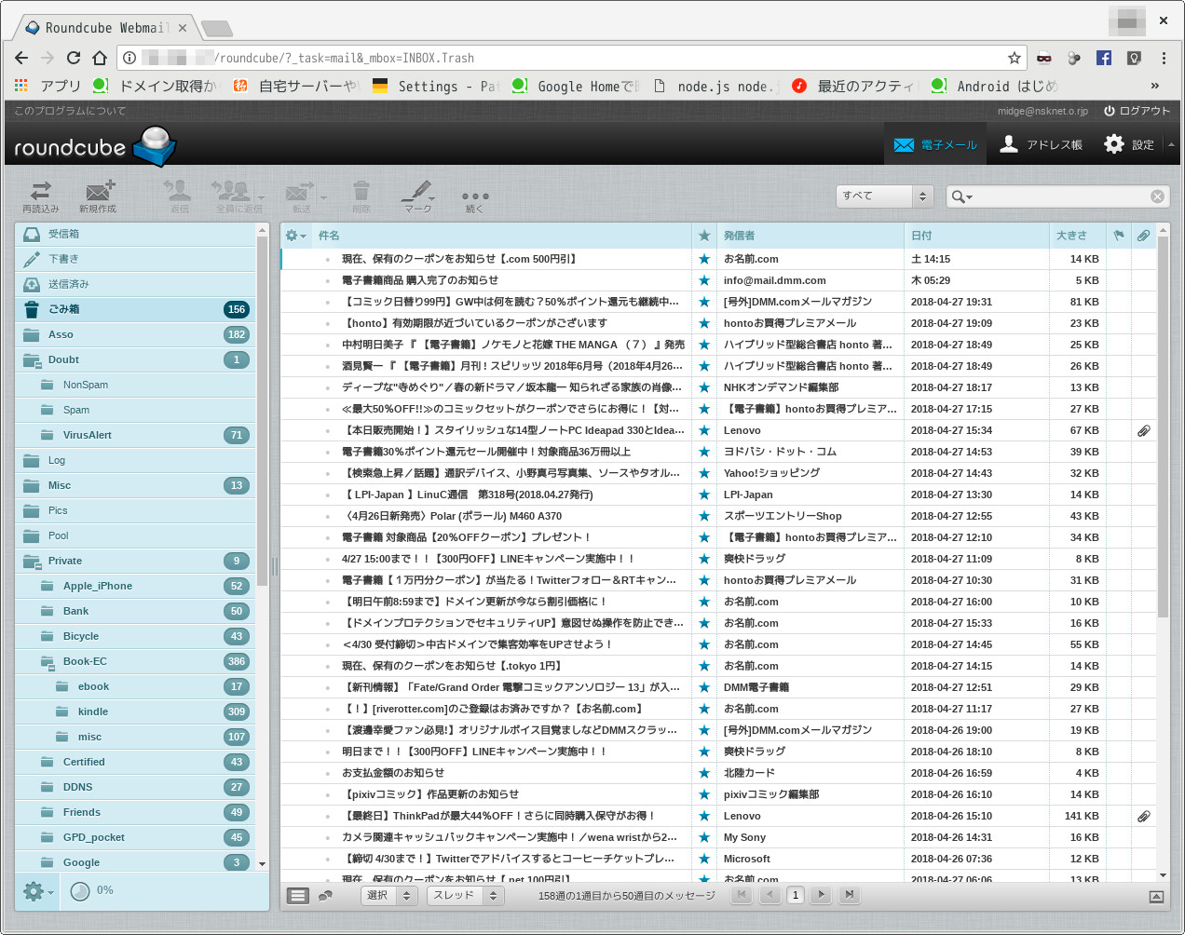
Task: Switch to list view mode icon
Action: (x=297, y=896)
